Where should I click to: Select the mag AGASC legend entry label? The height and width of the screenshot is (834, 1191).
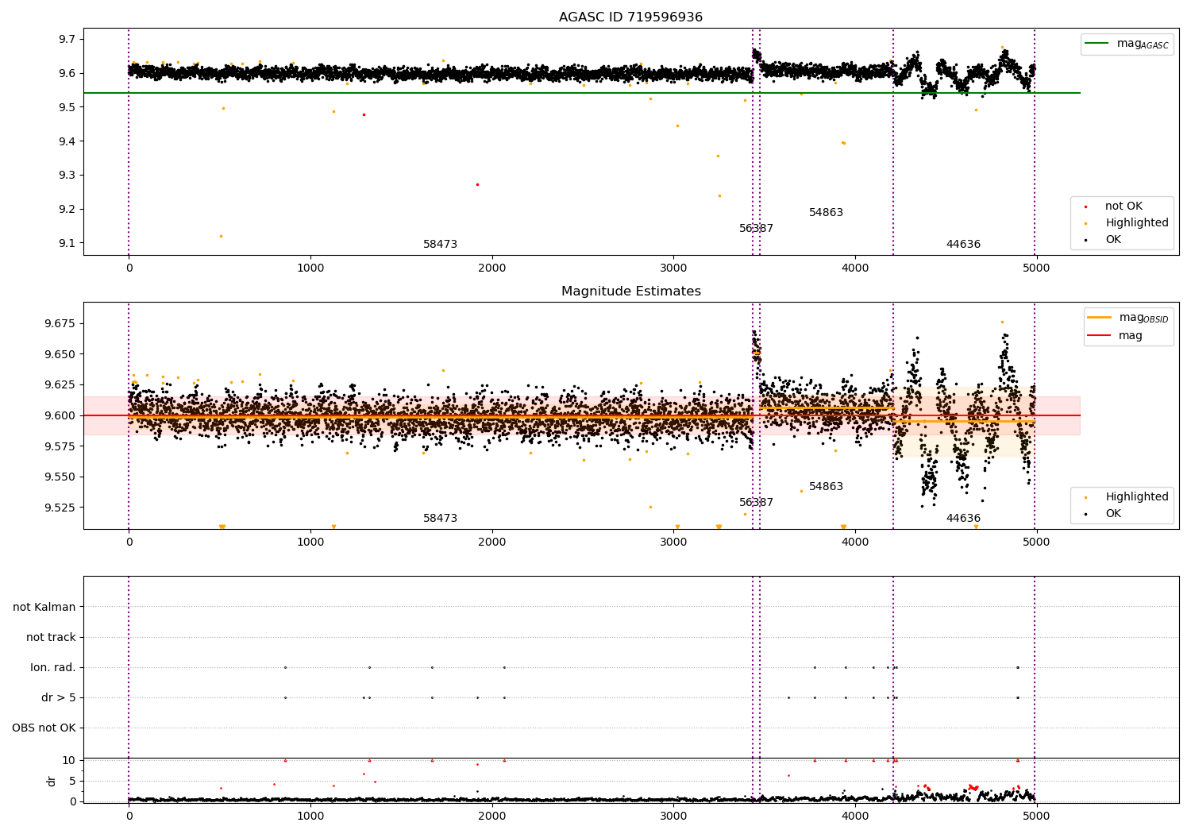[1143, 44]
